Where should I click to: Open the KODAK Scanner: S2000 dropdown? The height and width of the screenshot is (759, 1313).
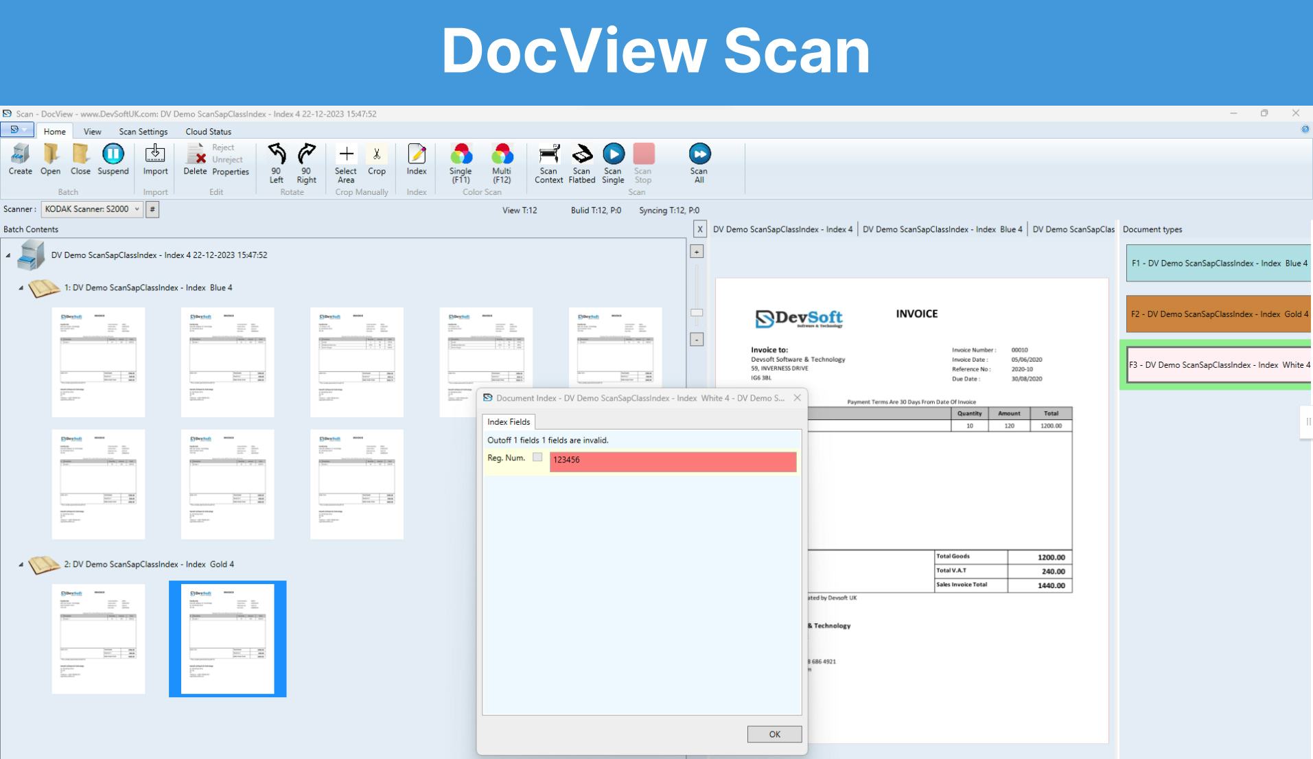(x=135, y=209)
